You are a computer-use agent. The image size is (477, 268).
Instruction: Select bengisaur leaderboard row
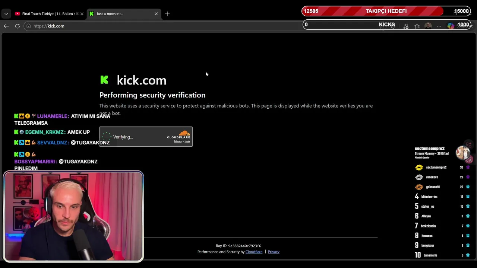click(442, 245)
